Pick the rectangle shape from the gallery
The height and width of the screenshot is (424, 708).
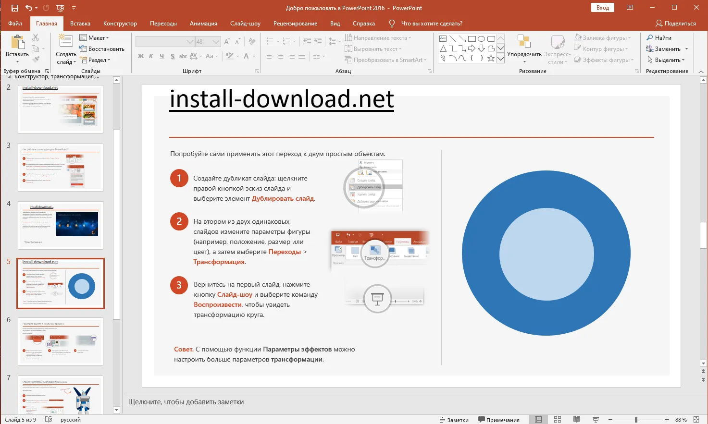pos(472,38)
